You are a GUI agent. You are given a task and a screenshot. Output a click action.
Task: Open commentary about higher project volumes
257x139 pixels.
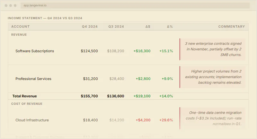tap(213, 77)
